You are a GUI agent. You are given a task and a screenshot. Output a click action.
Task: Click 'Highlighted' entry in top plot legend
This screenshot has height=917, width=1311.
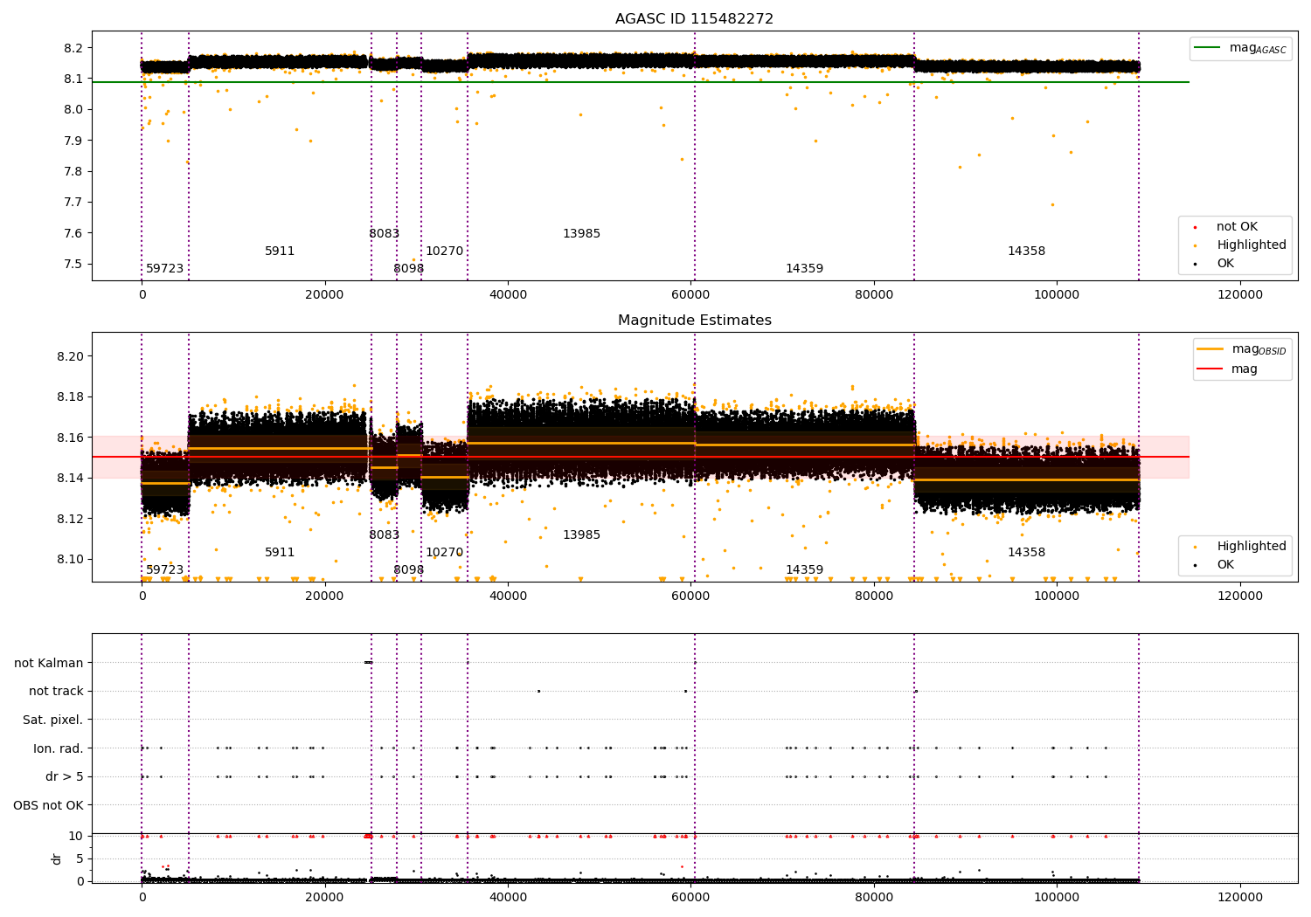(x=1251, y=245)
